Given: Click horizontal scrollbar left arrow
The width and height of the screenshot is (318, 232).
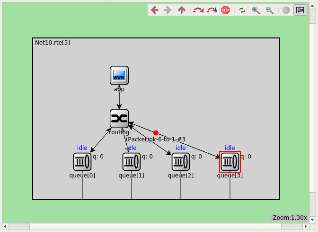Looking at the screenshot, I should pos(6,226).
